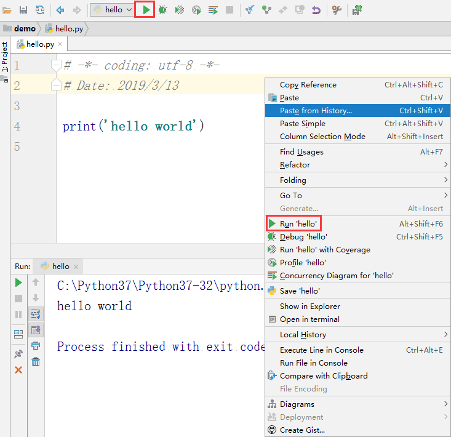Open Settings via the wrench icon
This screenshot has width=451, height=437.
(x=337, y=10)
